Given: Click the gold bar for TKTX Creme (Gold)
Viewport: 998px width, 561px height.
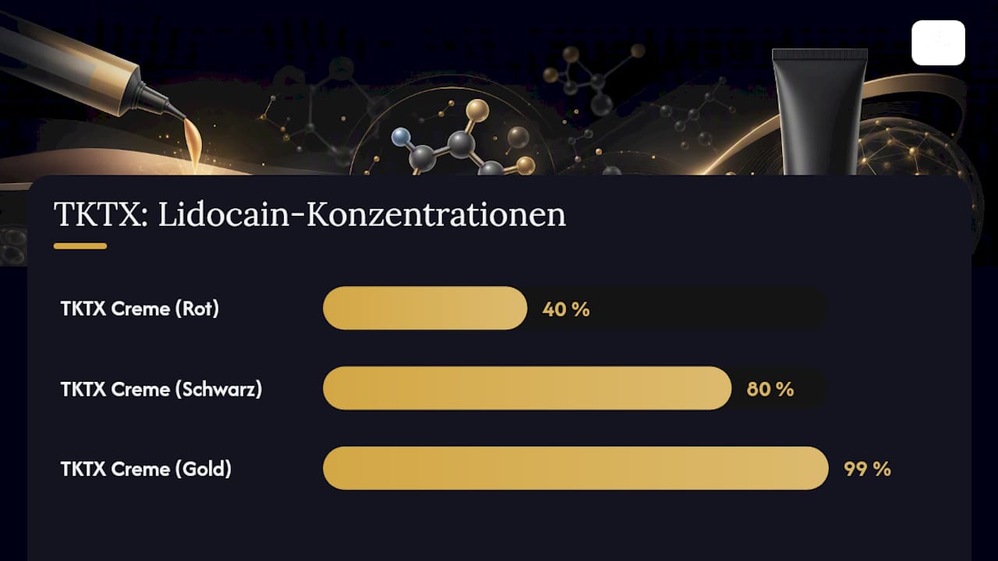Looking at the screenshot, I should (x=575, y=468).
